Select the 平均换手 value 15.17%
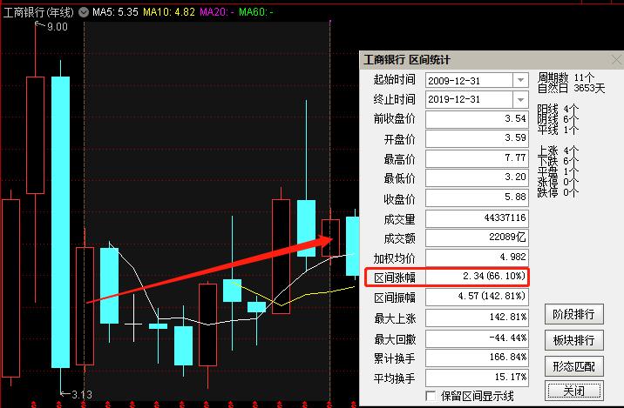The image size is (624, 408). pyautogui.click(x=477, y=378)
